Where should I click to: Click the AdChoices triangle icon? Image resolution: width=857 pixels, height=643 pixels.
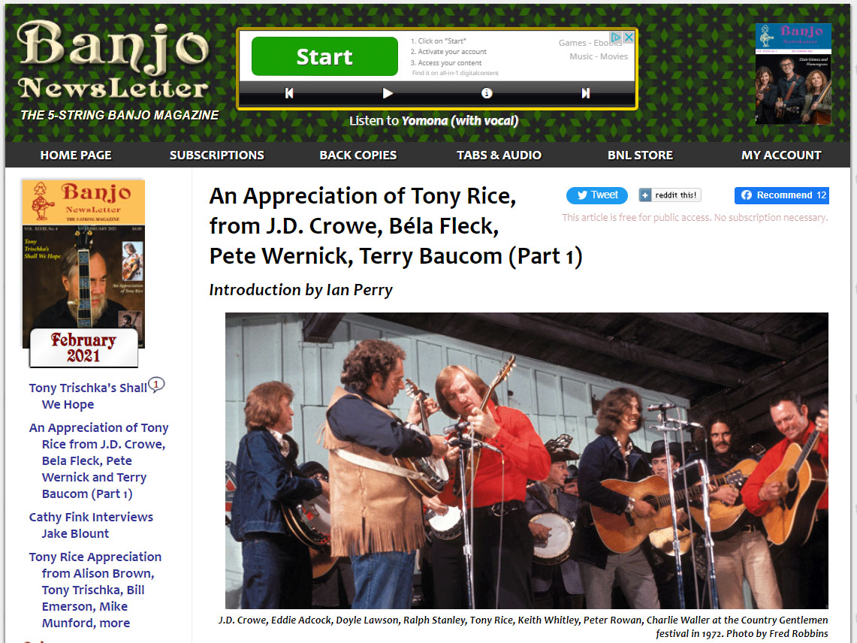[616, 37]
